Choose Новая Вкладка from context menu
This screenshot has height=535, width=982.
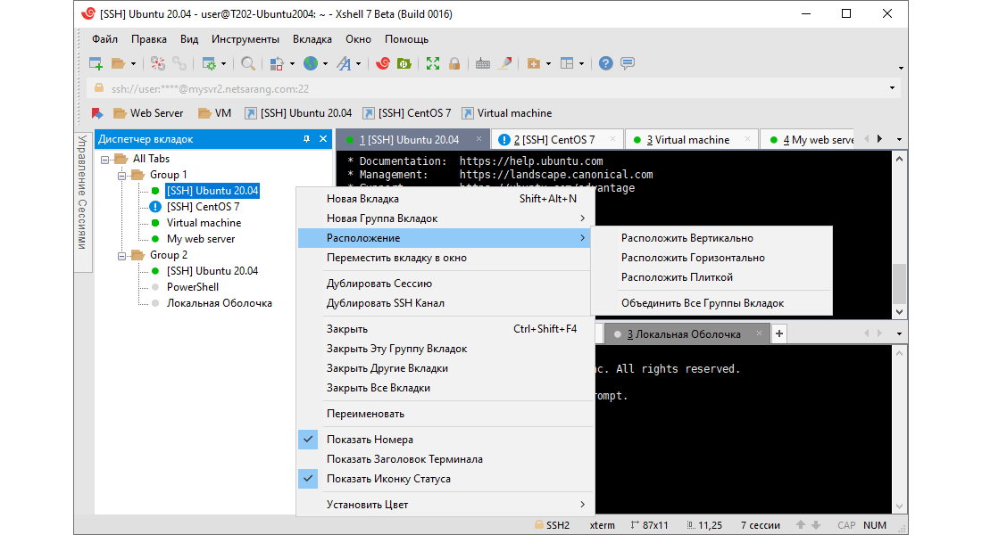tap(445, 199)
